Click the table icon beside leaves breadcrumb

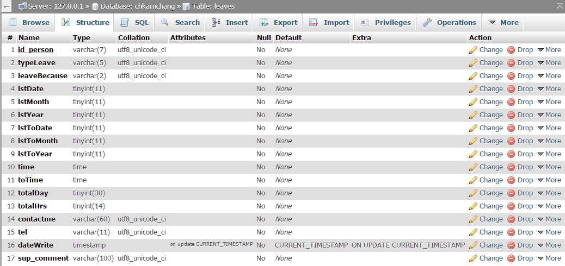pyautogui.click(x=186, y=6)
